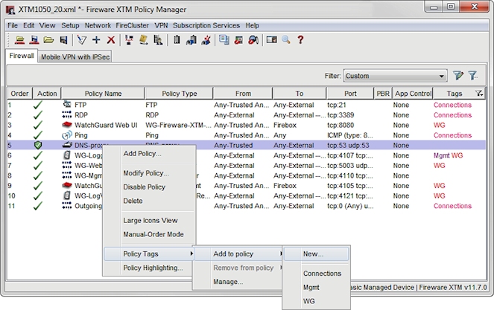
Task: Click the blocked window toolbar icon
Action: (239, 40)
